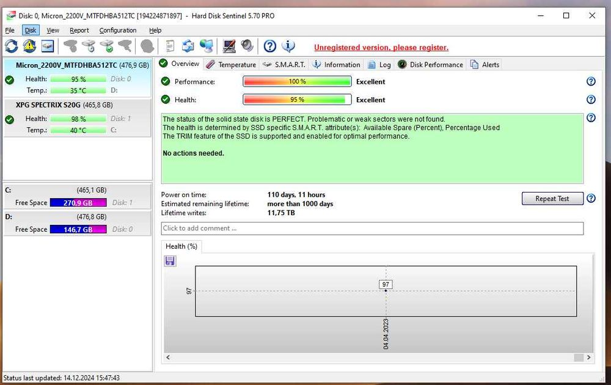Screen dimensions: 611x385
Task: Switch to the Alerts tab
Action: pyautogui.click(x=485, y=65)
